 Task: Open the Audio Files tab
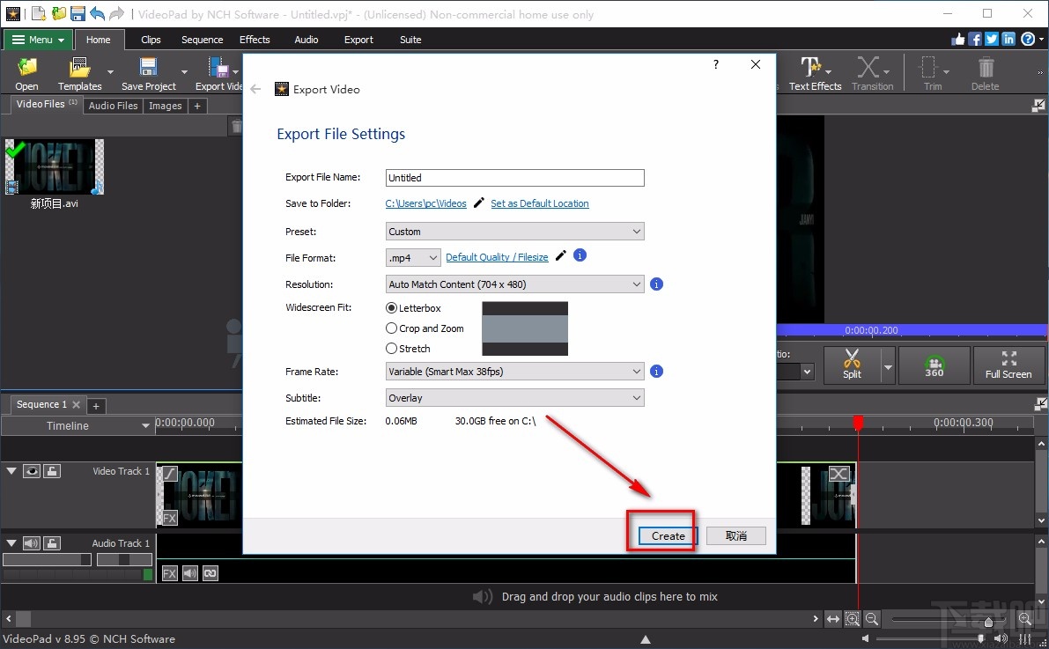[x=114, y=106]
